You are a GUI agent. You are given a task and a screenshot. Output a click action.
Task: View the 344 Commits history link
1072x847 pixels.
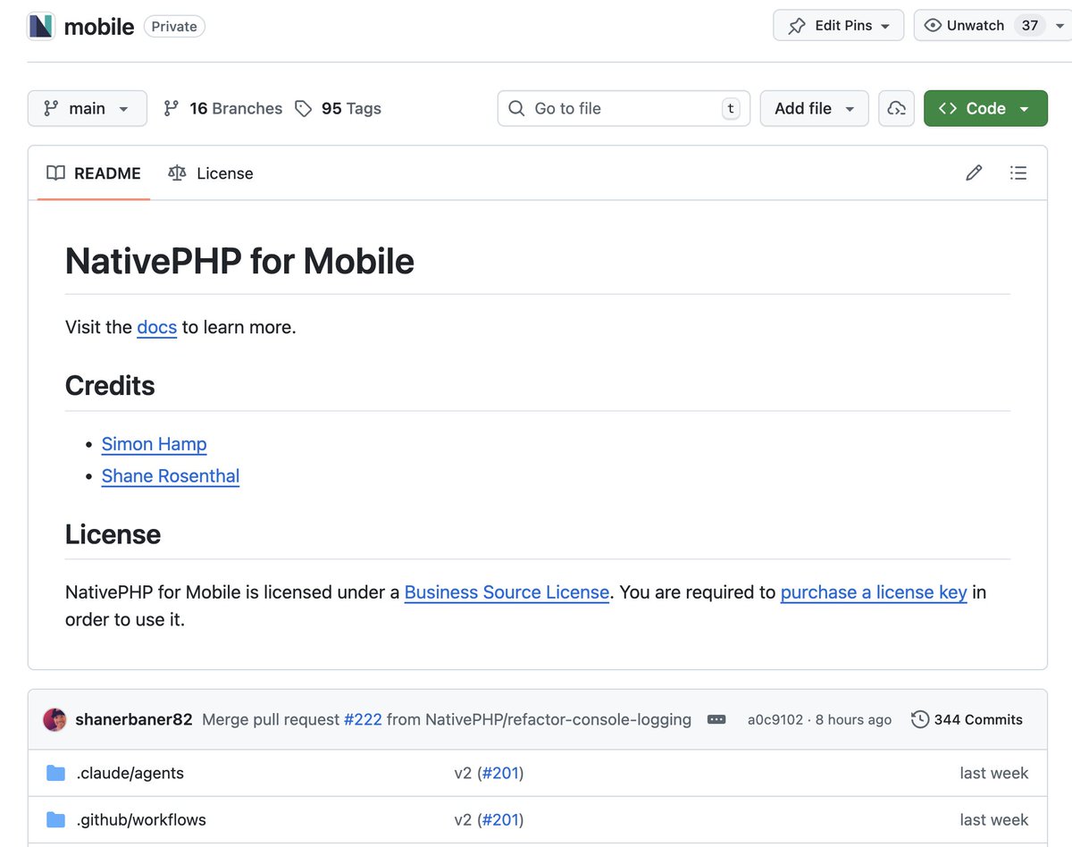tap(967, 719)
